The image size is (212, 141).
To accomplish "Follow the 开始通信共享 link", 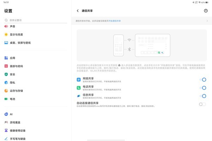I will 114,21.
